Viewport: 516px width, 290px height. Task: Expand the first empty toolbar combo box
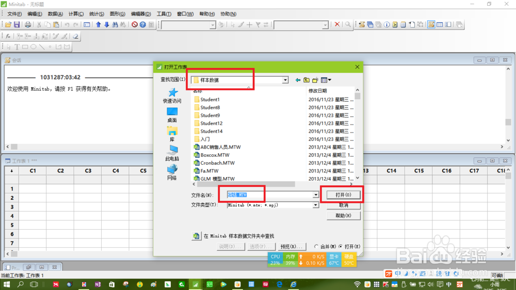(213, 25)
